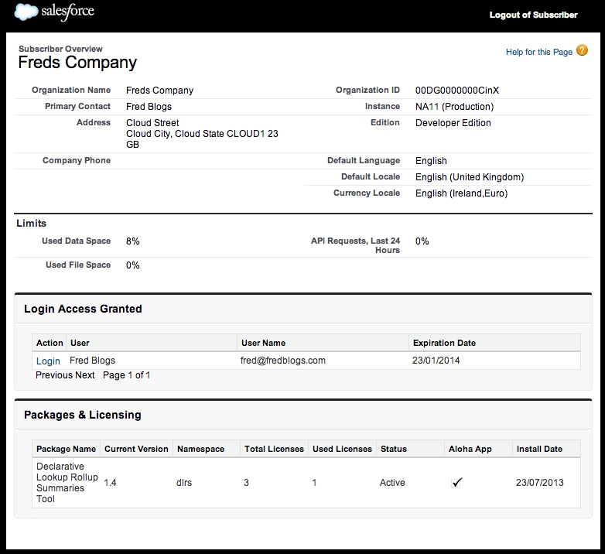Screen dimensions: 605x554
Task: Click the Subscriber Overview label
Action: click(60, 49)
